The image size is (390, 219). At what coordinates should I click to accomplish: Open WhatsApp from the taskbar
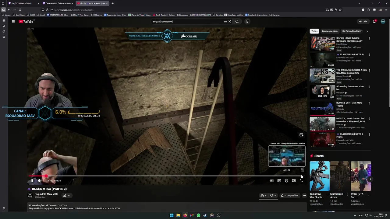click(x=198, y=215)
